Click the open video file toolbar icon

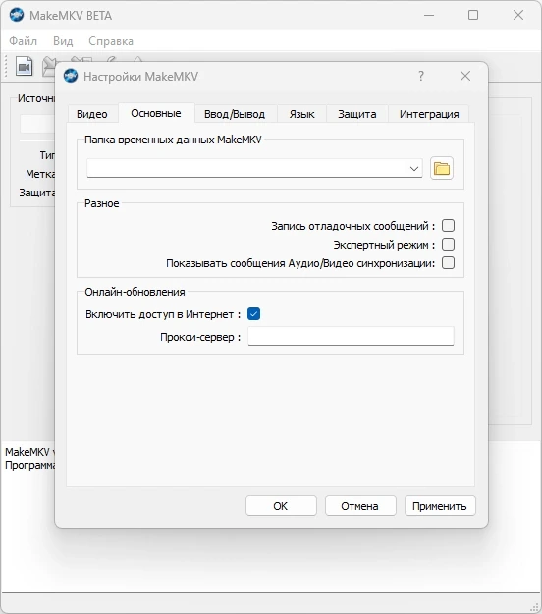pyautogui.click(x=24, y=66)
